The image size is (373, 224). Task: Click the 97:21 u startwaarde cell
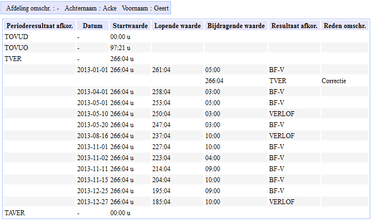120,48
